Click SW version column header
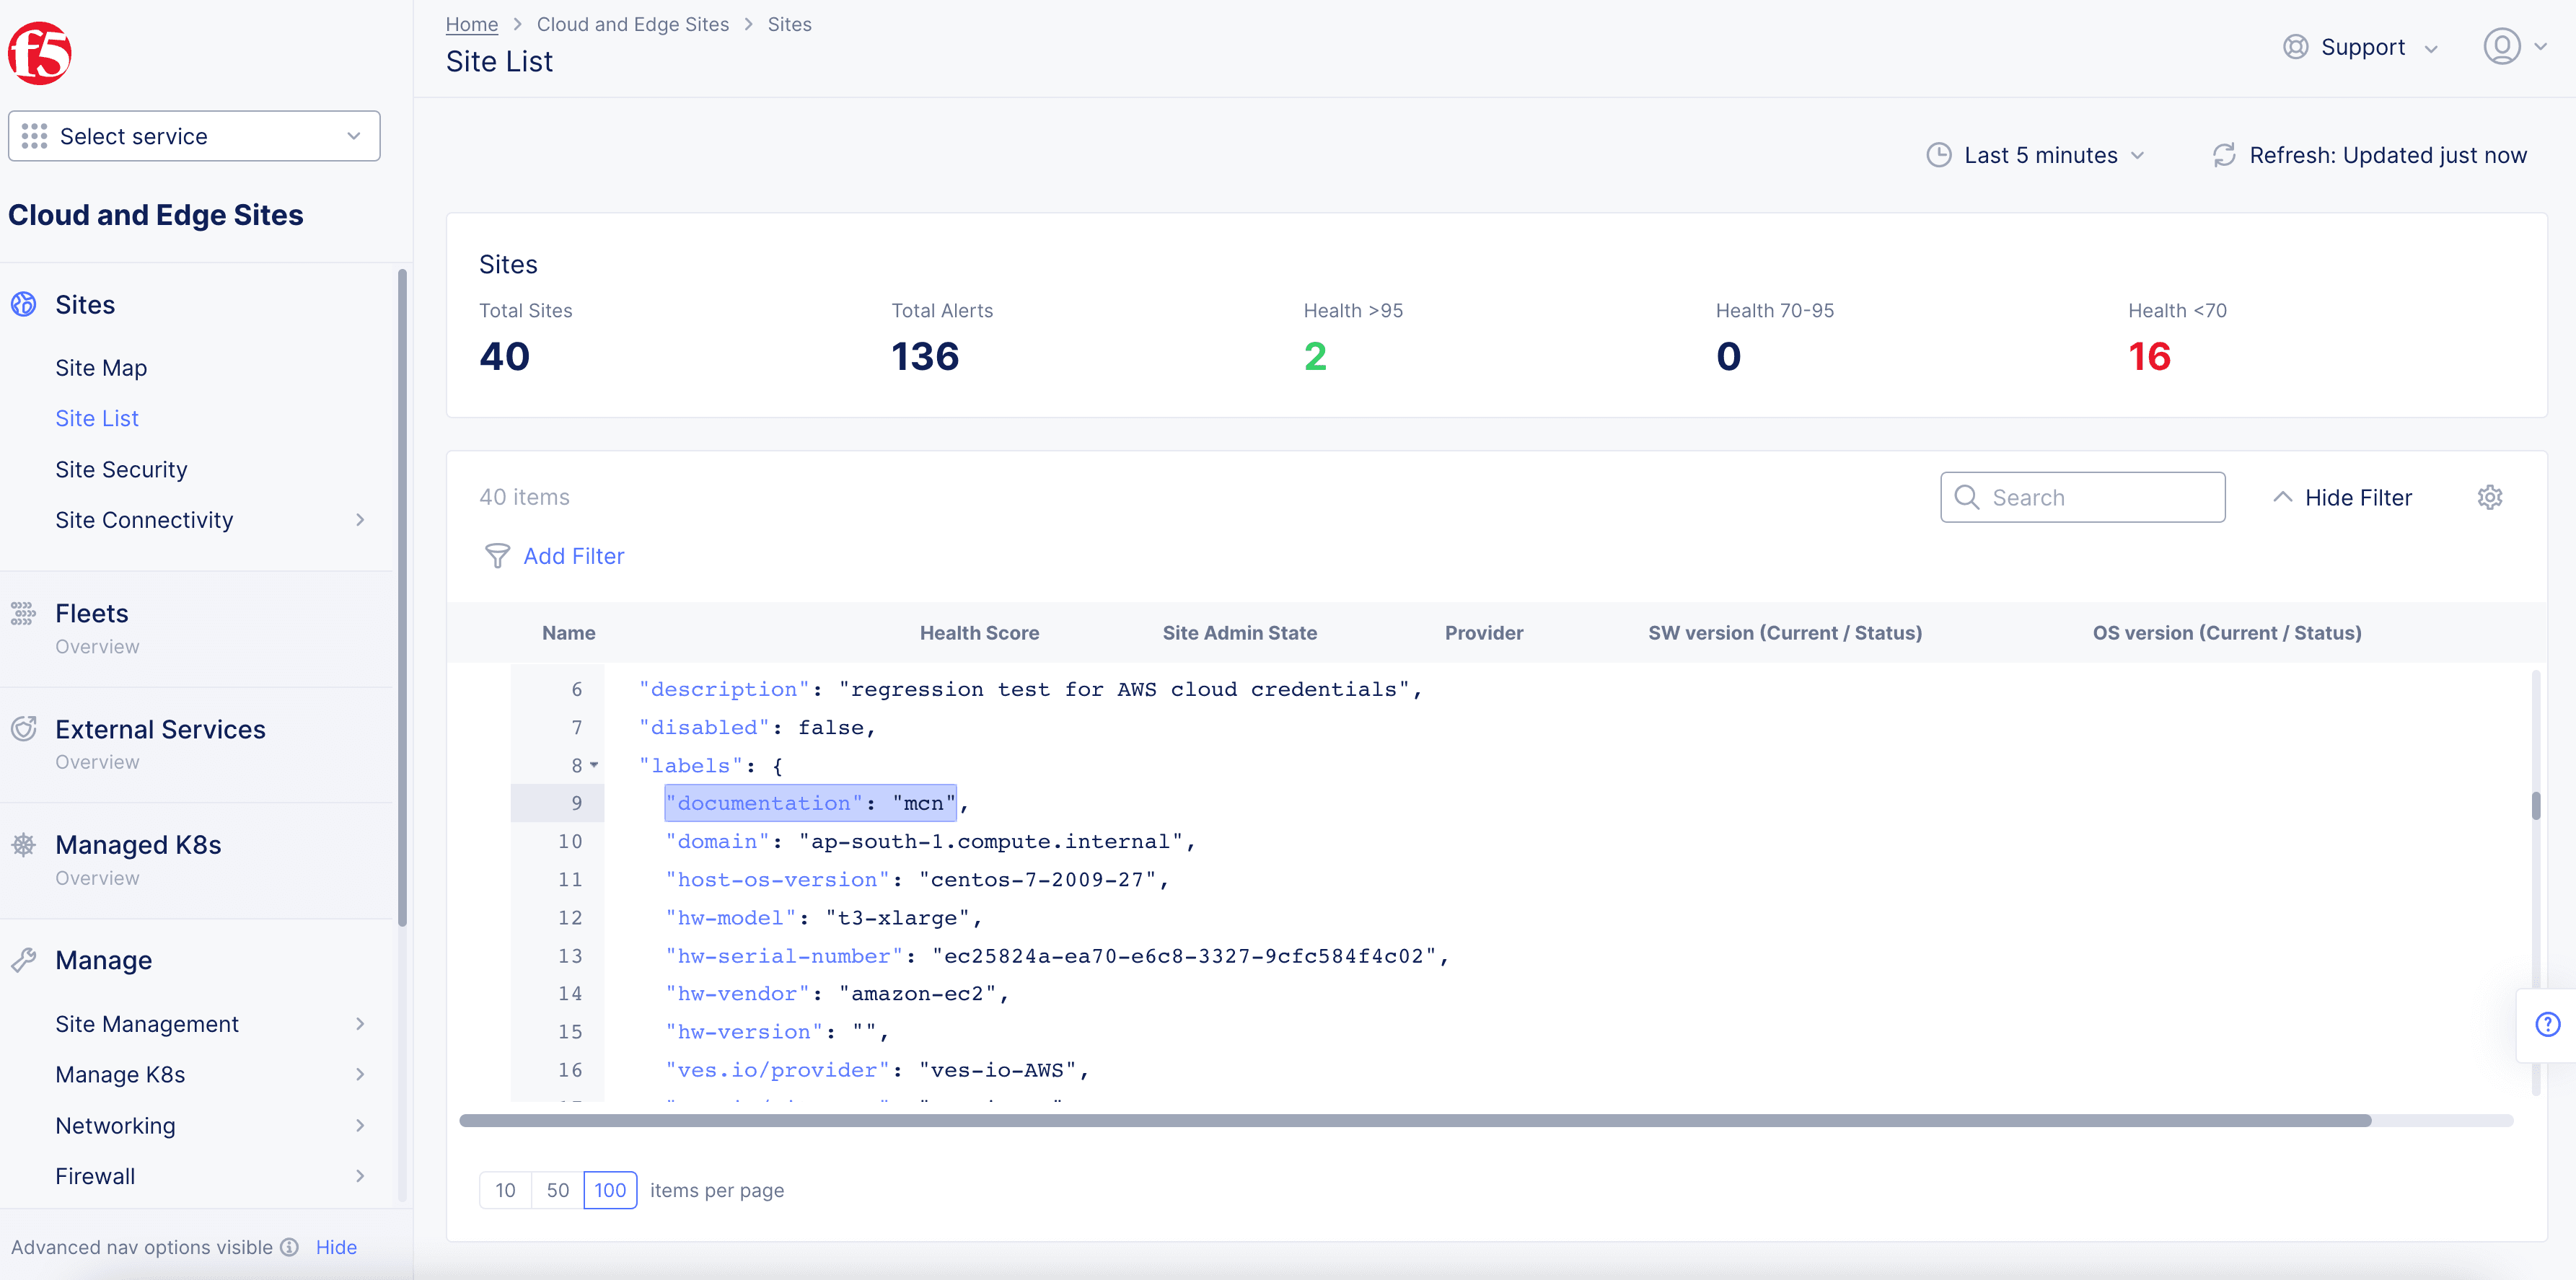 tap(1785, 632)
